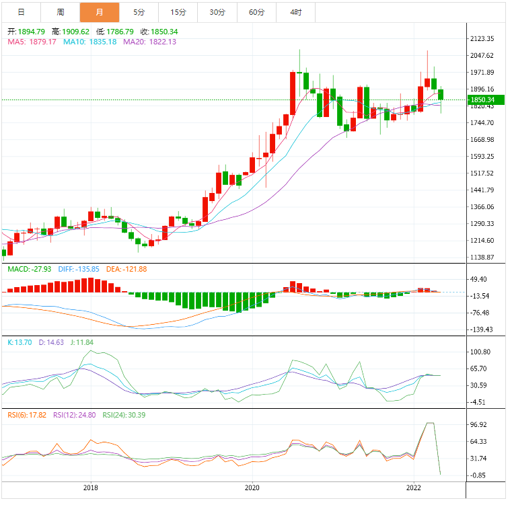Image resolution: width=512 pixels, height=507 pixels.
Task: Switch to the 日 daily chart tab
Action: [x=21, y=12]
